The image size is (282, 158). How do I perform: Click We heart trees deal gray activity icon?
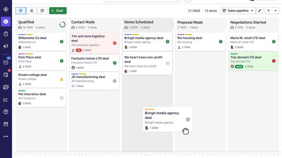pos(167,63)
